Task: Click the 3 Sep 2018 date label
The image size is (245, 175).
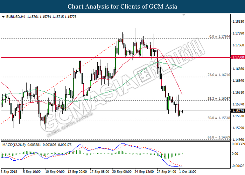Action: [9, 172]
